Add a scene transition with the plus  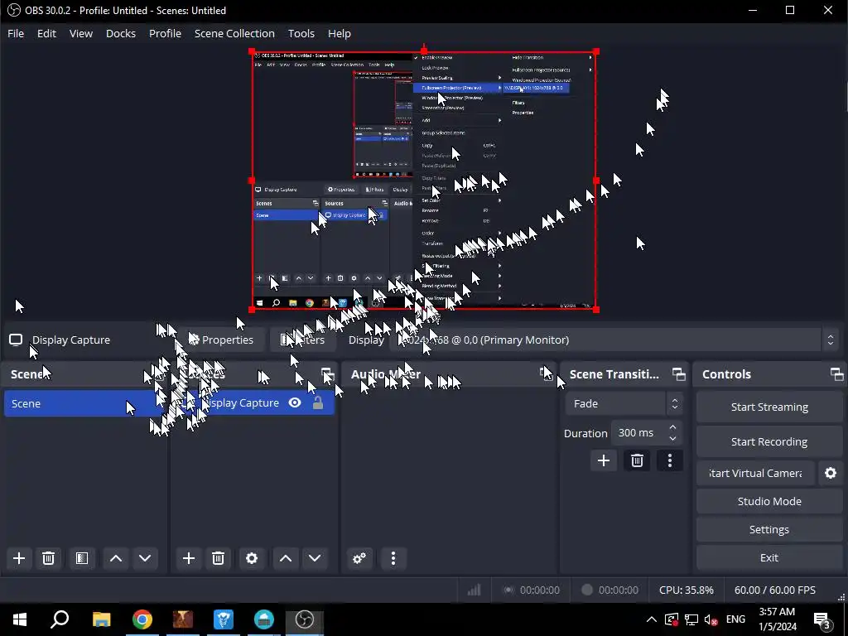coord(604,460)
